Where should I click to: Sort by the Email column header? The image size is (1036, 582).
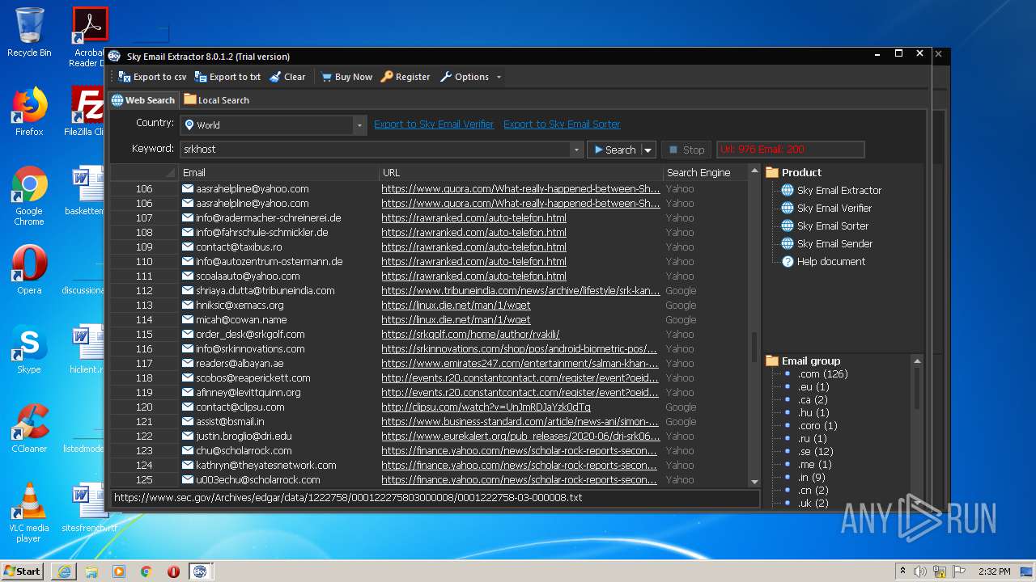[x=278, y=173]
